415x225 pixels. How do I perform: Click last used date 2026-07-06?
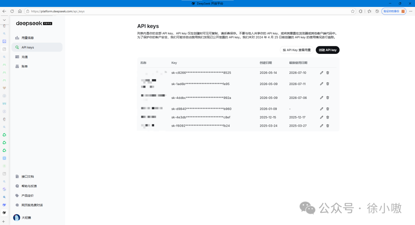298,98
